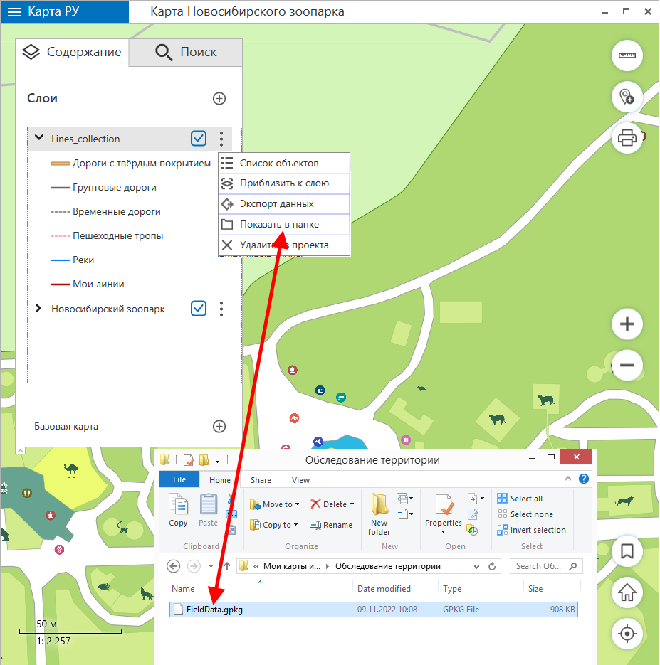
Task: Switch to the Поиск tab
Action: tap(186, 52)
